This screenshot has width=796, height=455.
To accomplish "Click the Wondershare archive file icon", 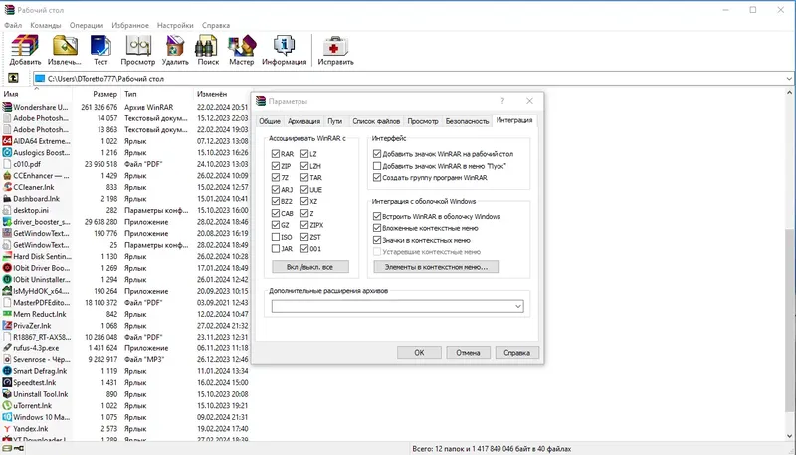I will 7,107.
